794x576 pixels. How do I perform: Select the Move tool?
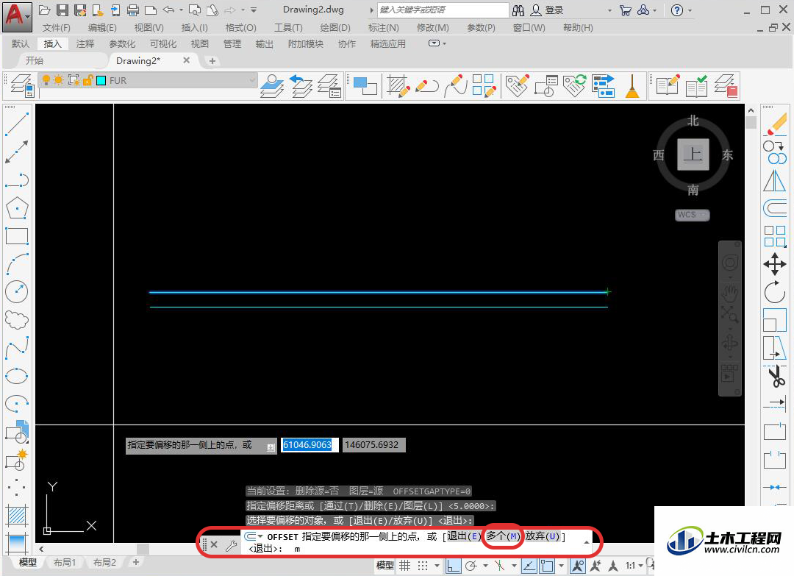coord(775,264)
